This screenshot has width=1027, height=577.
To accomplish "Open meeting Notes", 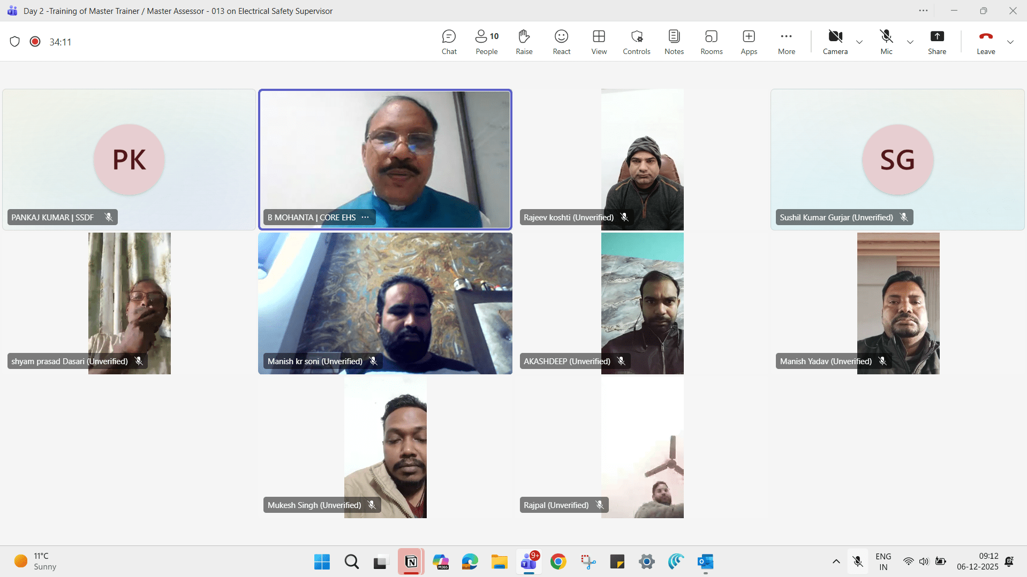I will (674, 42).
